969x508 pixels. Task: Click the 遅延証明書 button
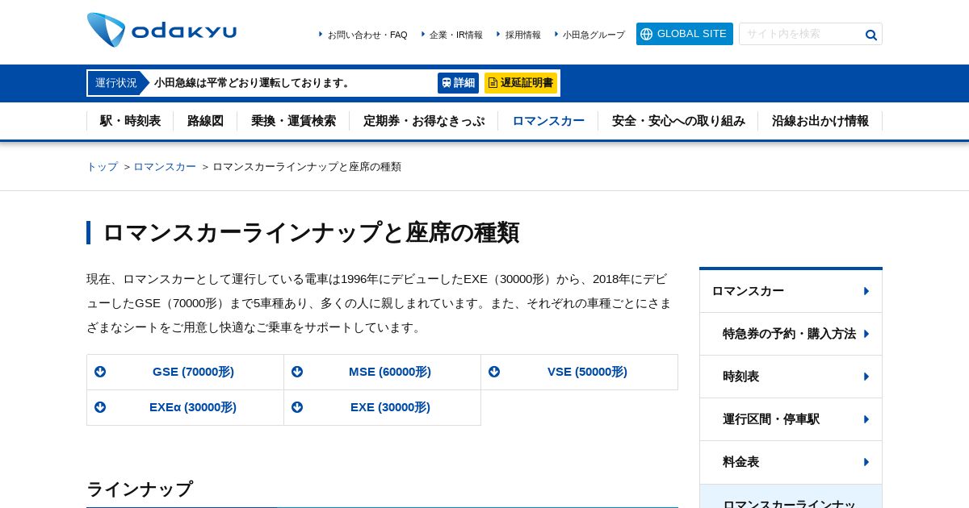521,83
